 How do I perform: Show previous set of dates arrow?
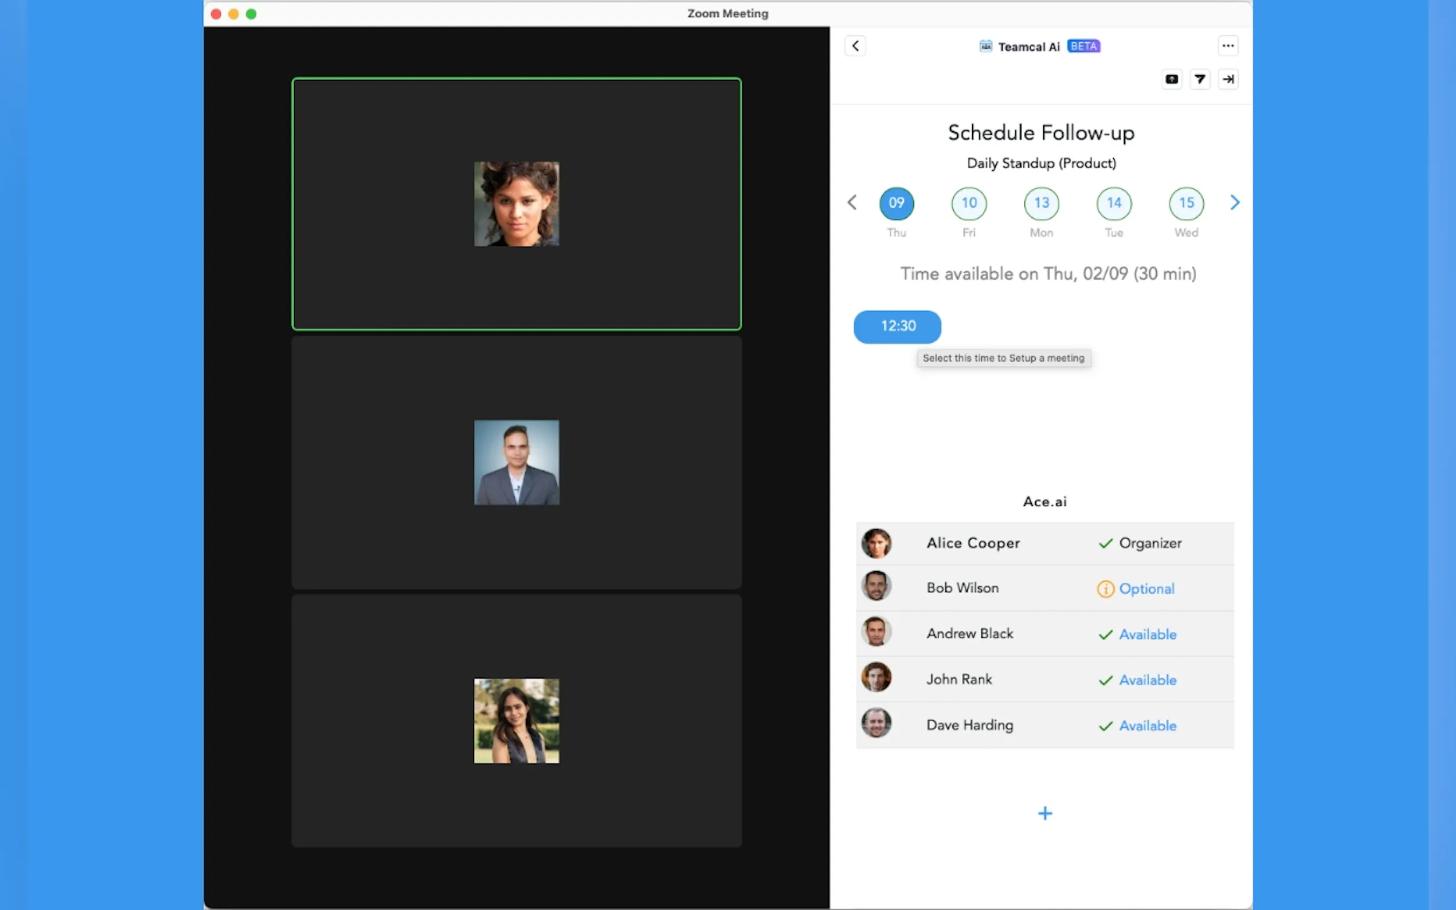click(x=852, y=203)
